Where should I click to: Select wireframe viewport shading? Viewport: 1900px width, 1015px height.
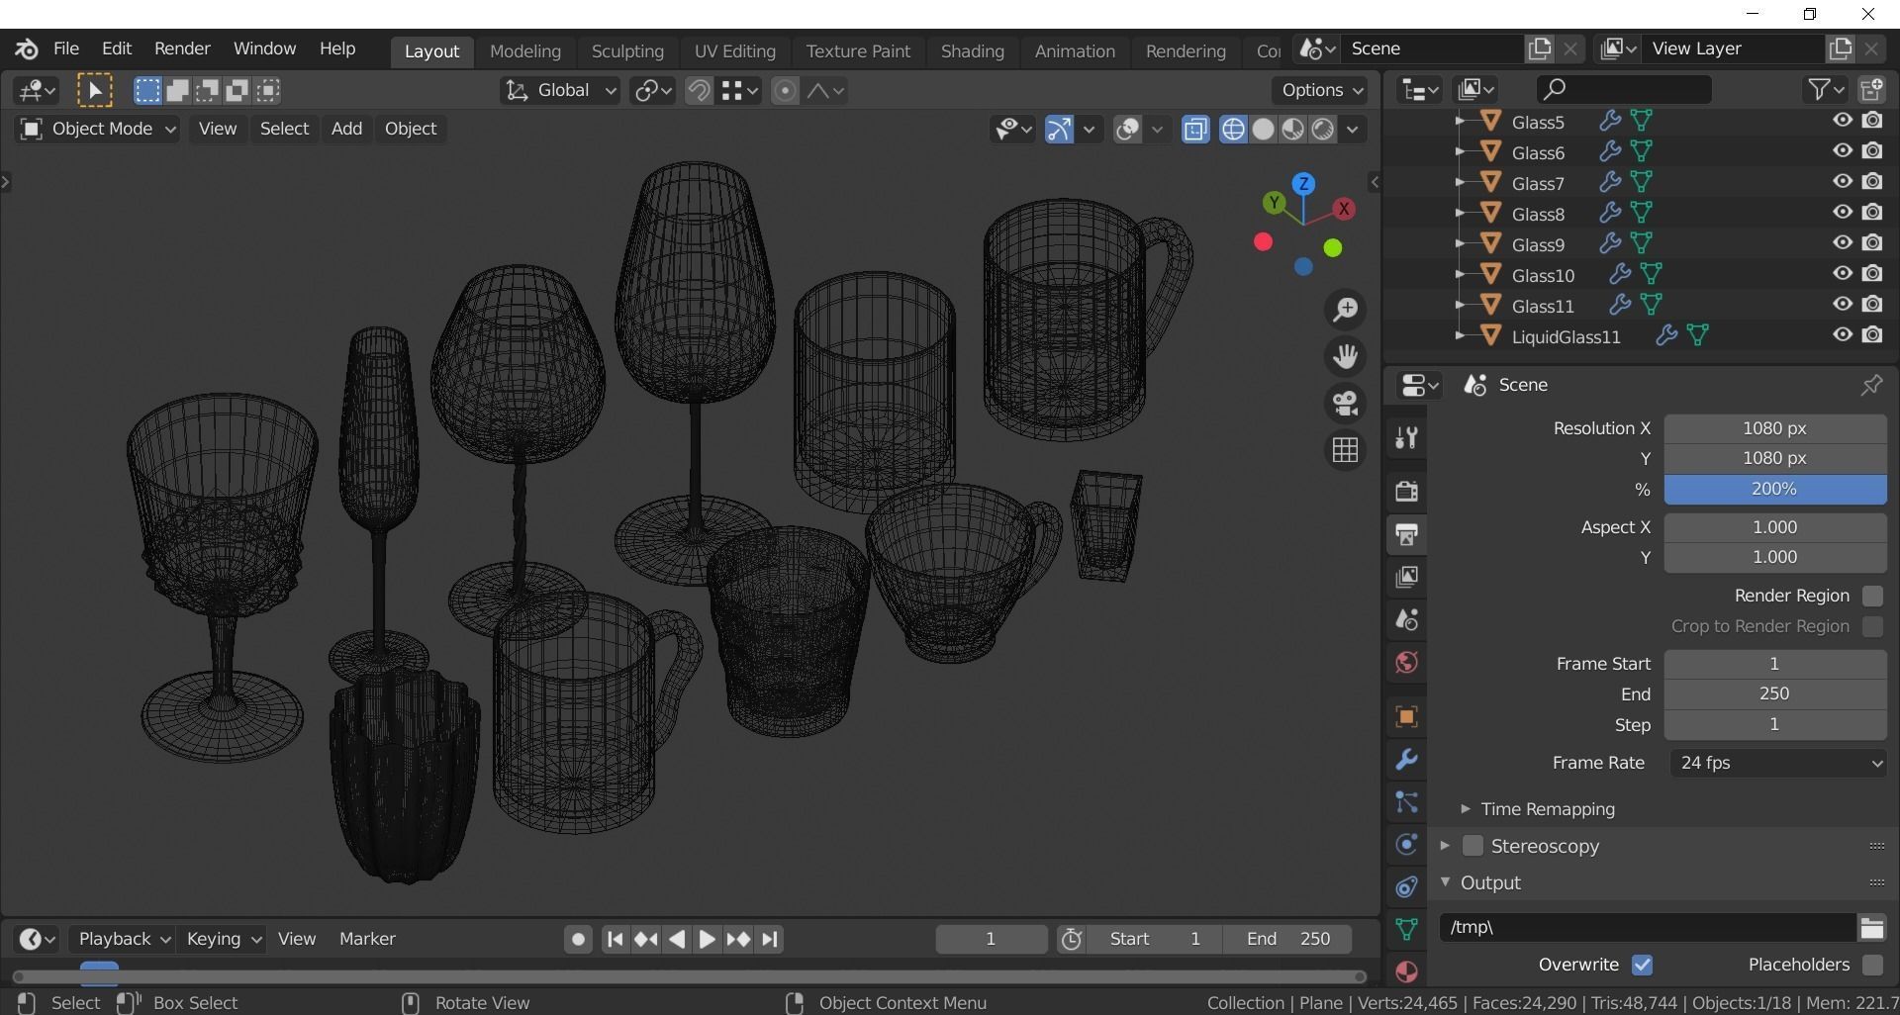point(1233,130)
